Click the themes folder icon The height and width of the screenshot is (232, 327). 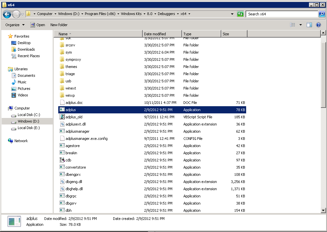62,66
